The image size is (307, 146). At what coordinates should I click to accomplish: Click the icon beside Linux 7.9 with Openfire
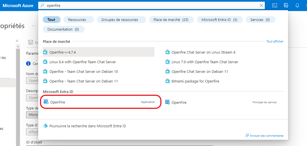click(167, 62)
